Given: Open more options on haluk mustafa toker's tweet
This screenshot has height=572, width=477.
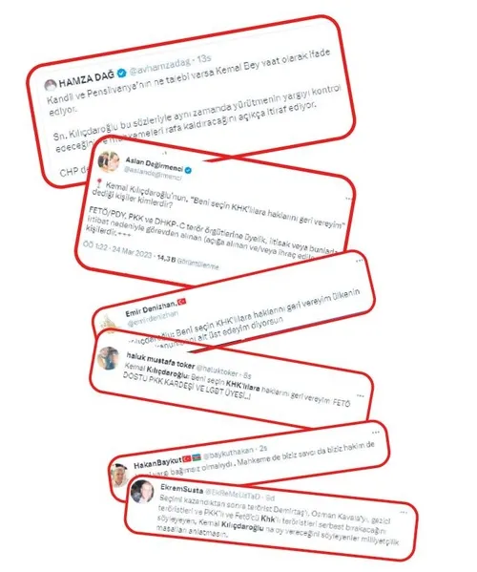Looking at the screenshot, I should [x=361, y=395].
